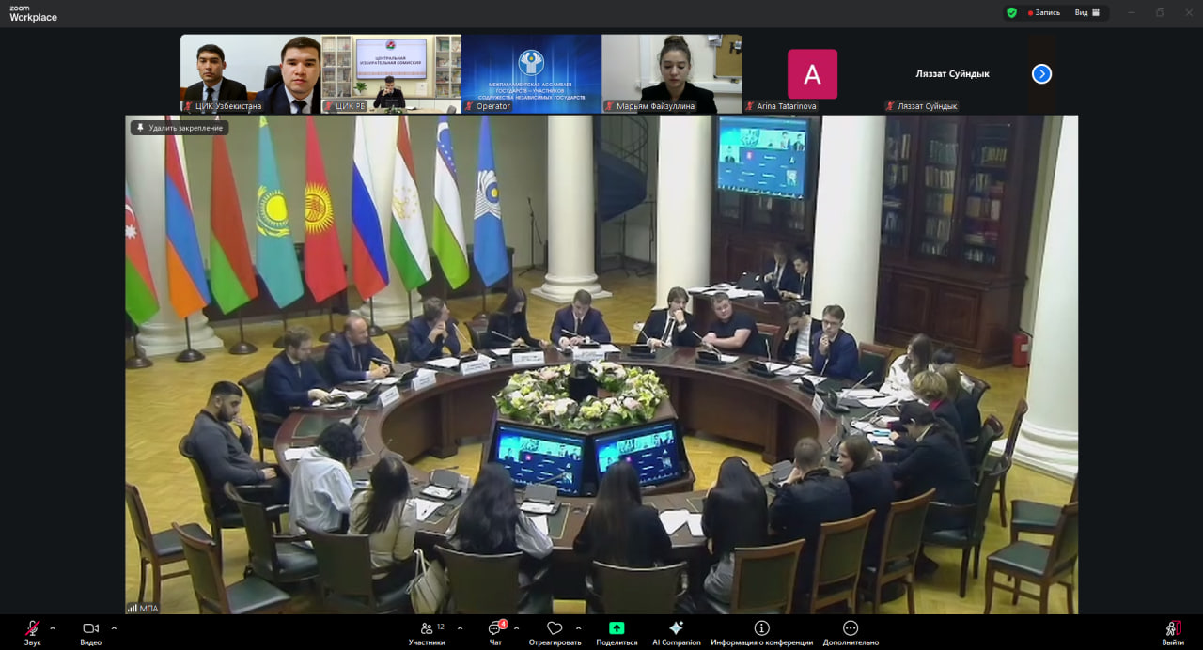Expand reactions options arrow beside Отреагировать
Image resolution: width=1203 pixels, height=650 pixels.
click(578, 627)
